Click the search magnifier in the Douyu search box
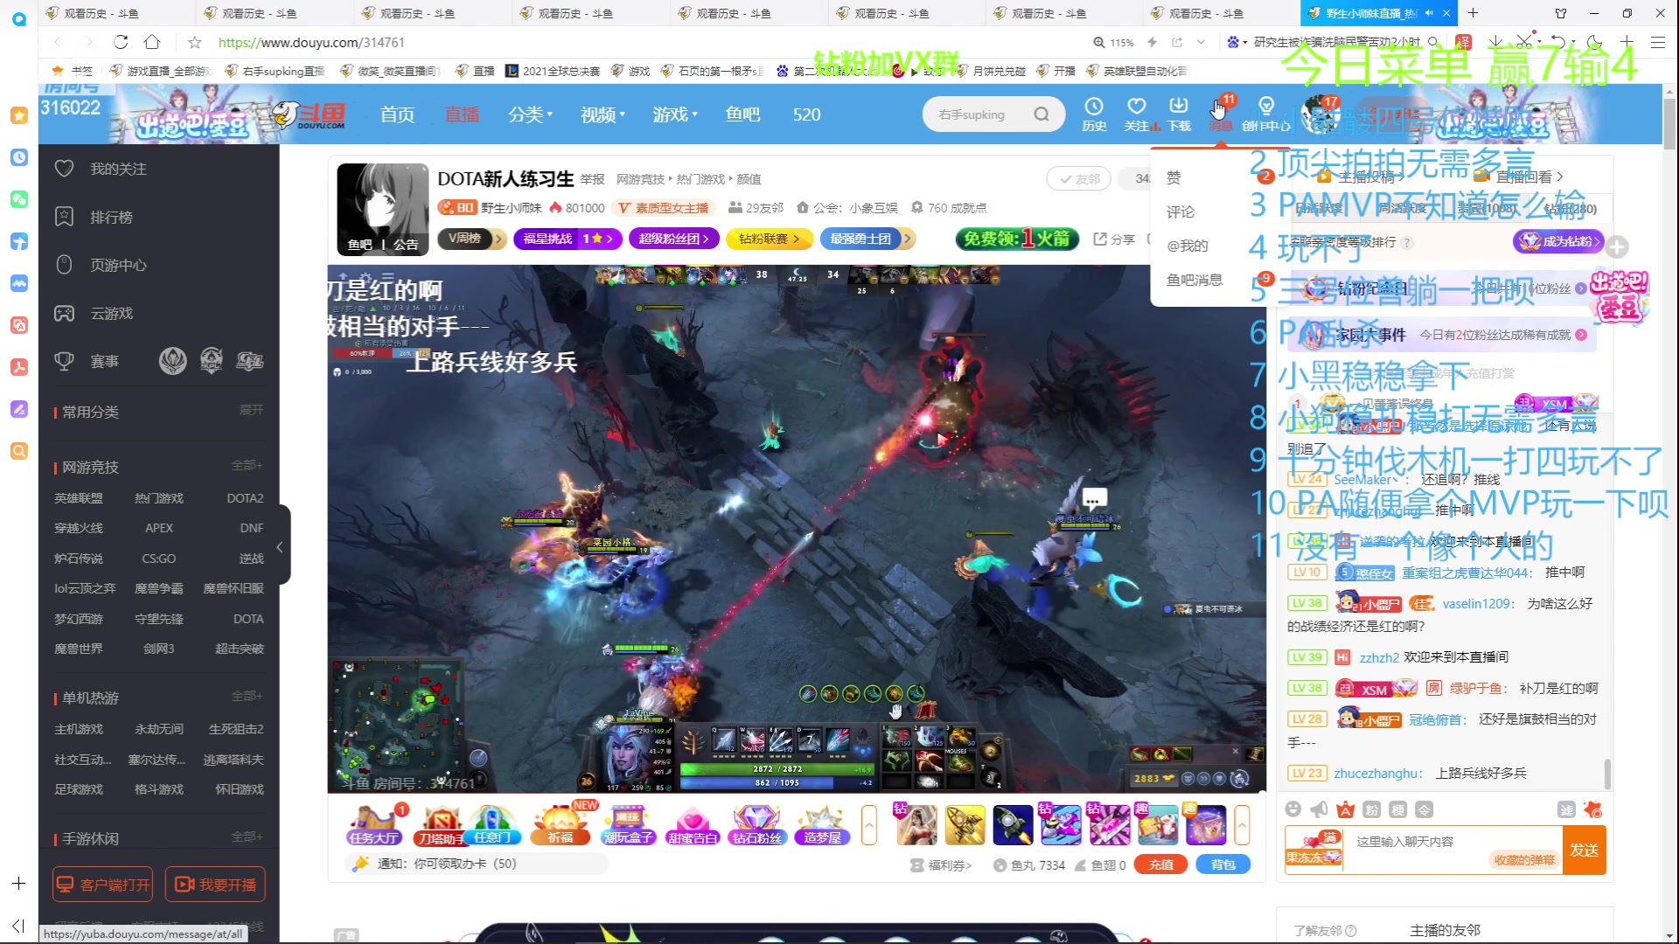 pyautogui.click(x=1041, y=114)
